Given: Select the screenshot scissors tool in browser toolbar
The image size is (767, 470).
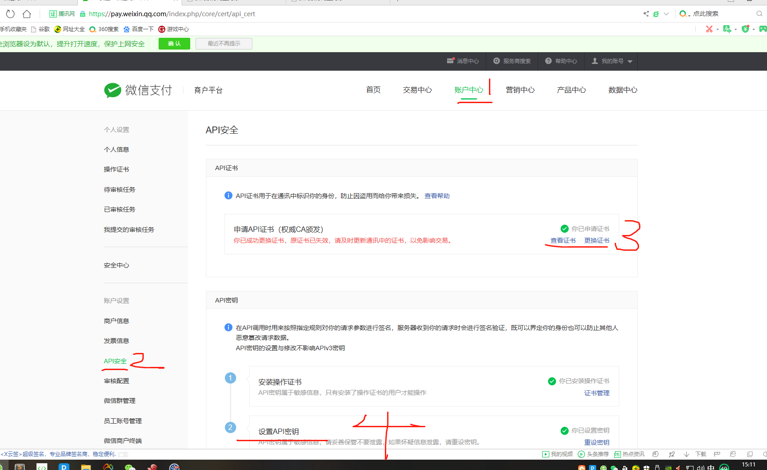Looking at the screenshot, I should [x=709, y=29].
